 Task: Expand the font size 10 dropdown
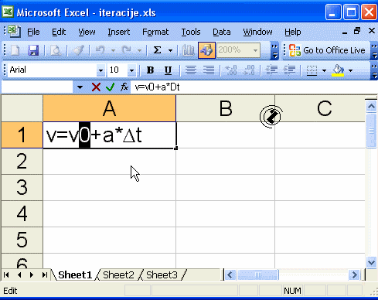click(x=131, y=70)
